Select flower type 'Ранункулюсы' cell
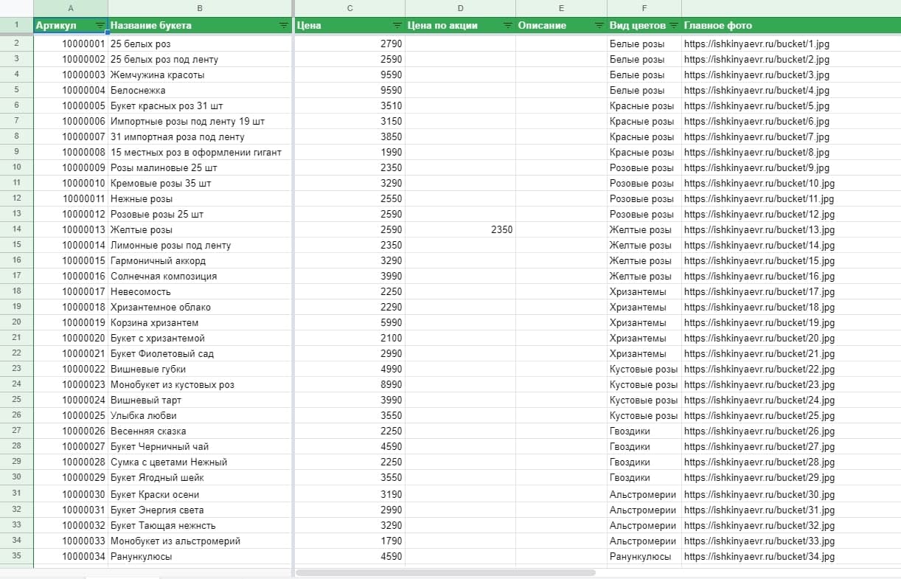901x579 pixels. pyautogui.click(x=645, y=557)
